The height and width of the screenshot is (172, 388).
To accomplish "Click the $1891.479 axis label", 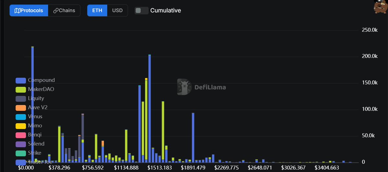I will pyautogui.click(x=193, y=168).
